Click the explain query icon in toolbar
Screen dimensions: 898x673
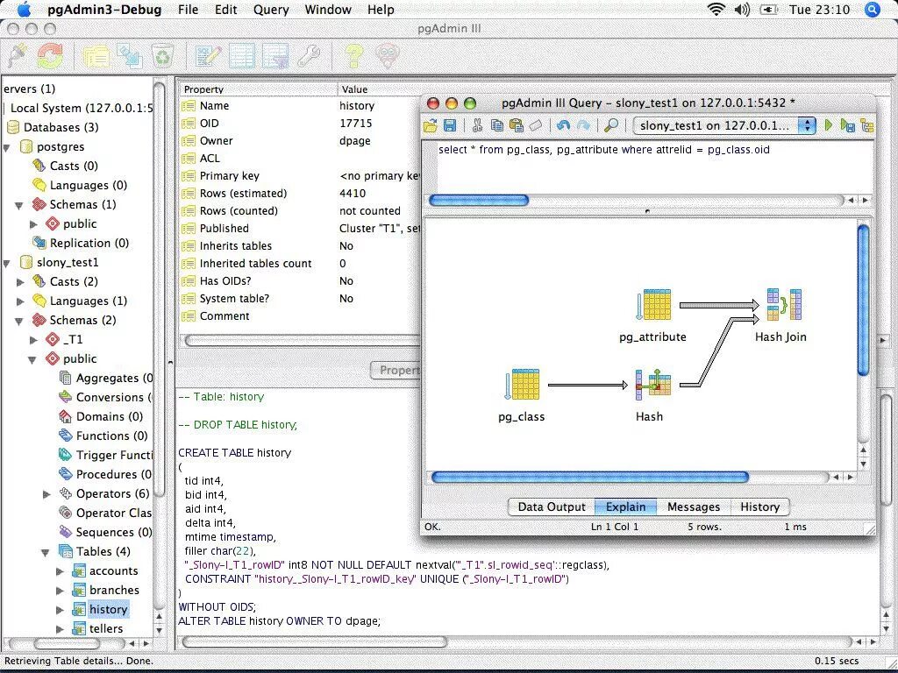click(x=867, y=125)
